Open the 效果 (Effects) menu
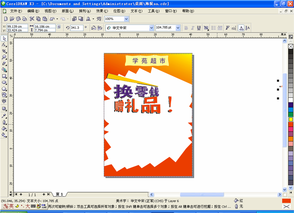The image size is (294, 213). coord(102,11)
